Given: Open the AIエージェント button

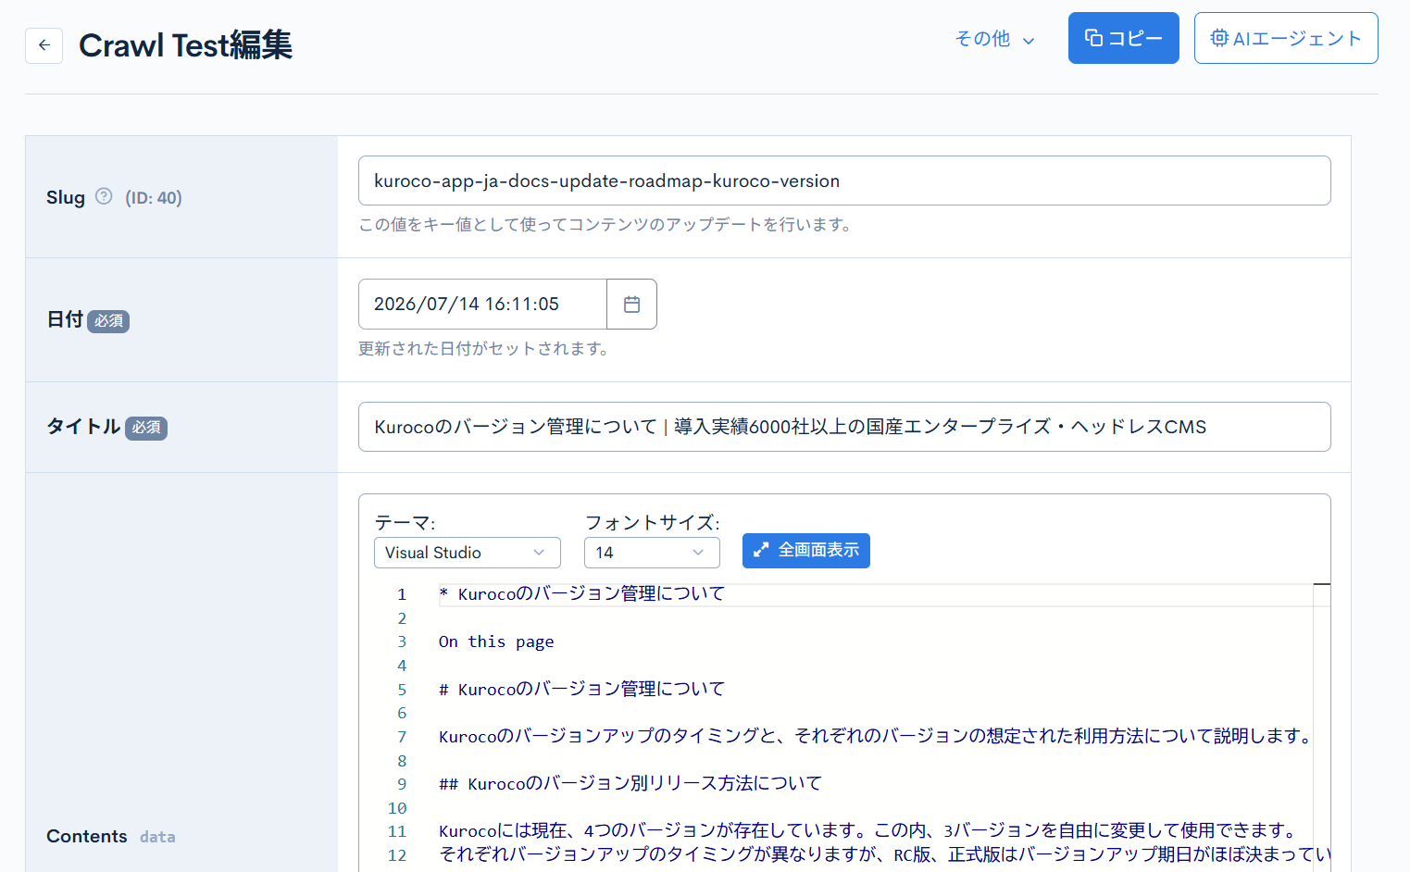Looking at the screenshot, I should (1286, 38).
